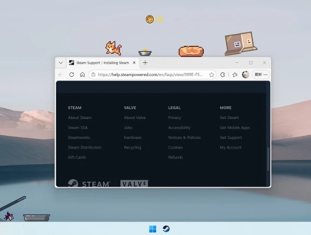Open the Refunds link under Legal
This screenshot has width=311, height=235.
point(175,157)
